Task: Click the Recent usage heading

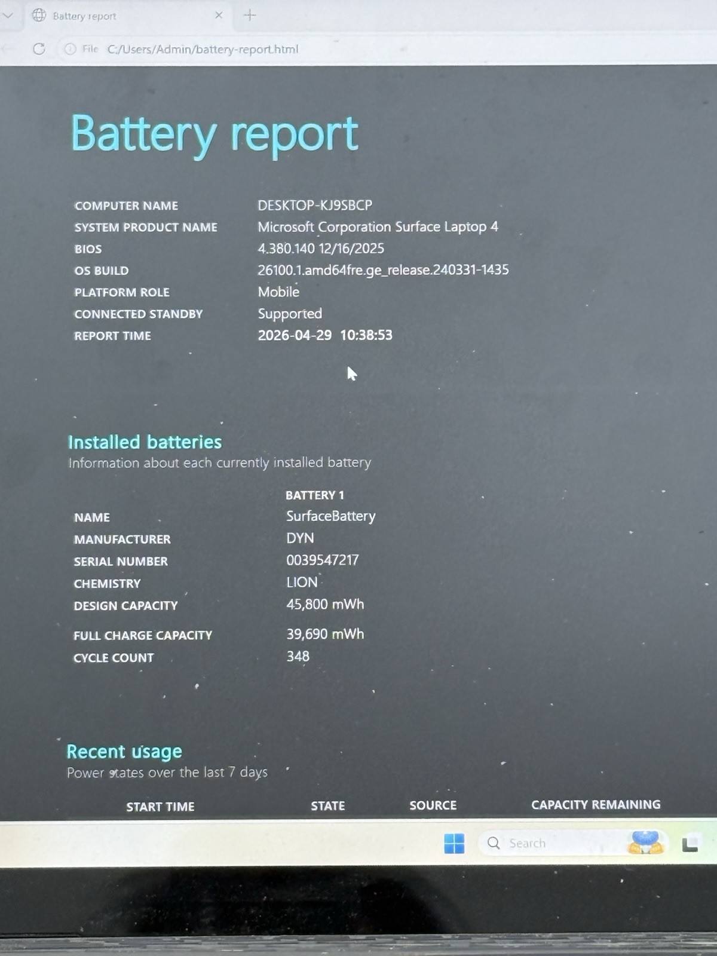Action: click(x=124, y=752)
